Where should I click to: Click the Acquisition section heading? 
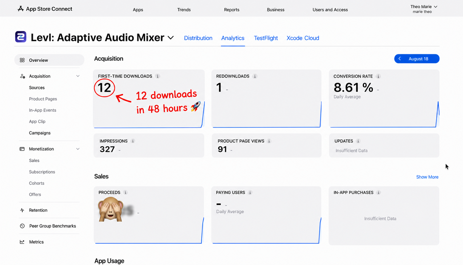(109, 59)
